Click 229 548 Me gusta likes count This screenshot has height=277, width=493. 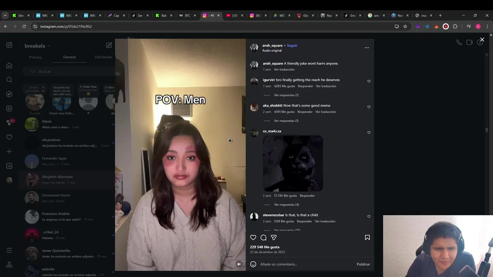coord(265,247)
